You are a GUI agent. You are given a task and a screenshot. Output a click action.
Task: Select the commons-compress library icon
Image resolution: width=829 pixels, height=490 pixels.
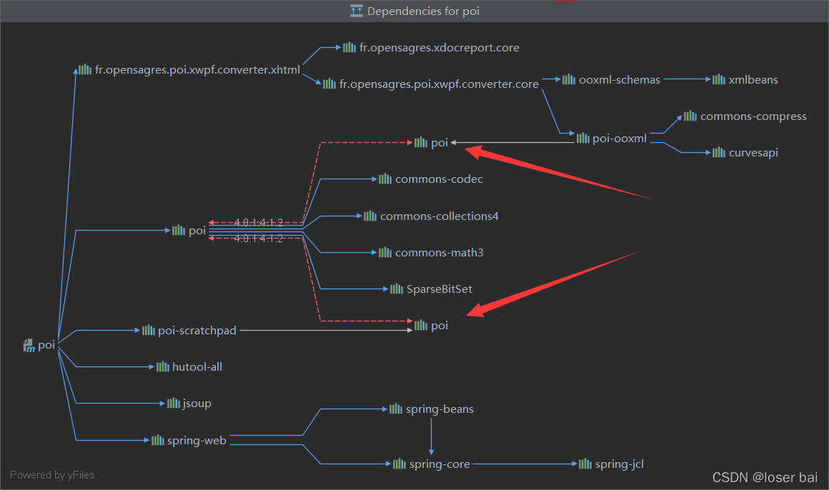pyautogui.click(x=690, y=115)
